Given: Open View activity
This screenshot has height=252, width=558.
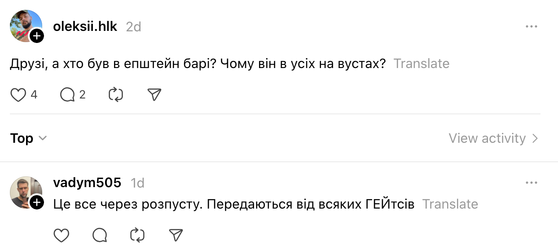Looking at the screenshot, I should click(493, 138).
